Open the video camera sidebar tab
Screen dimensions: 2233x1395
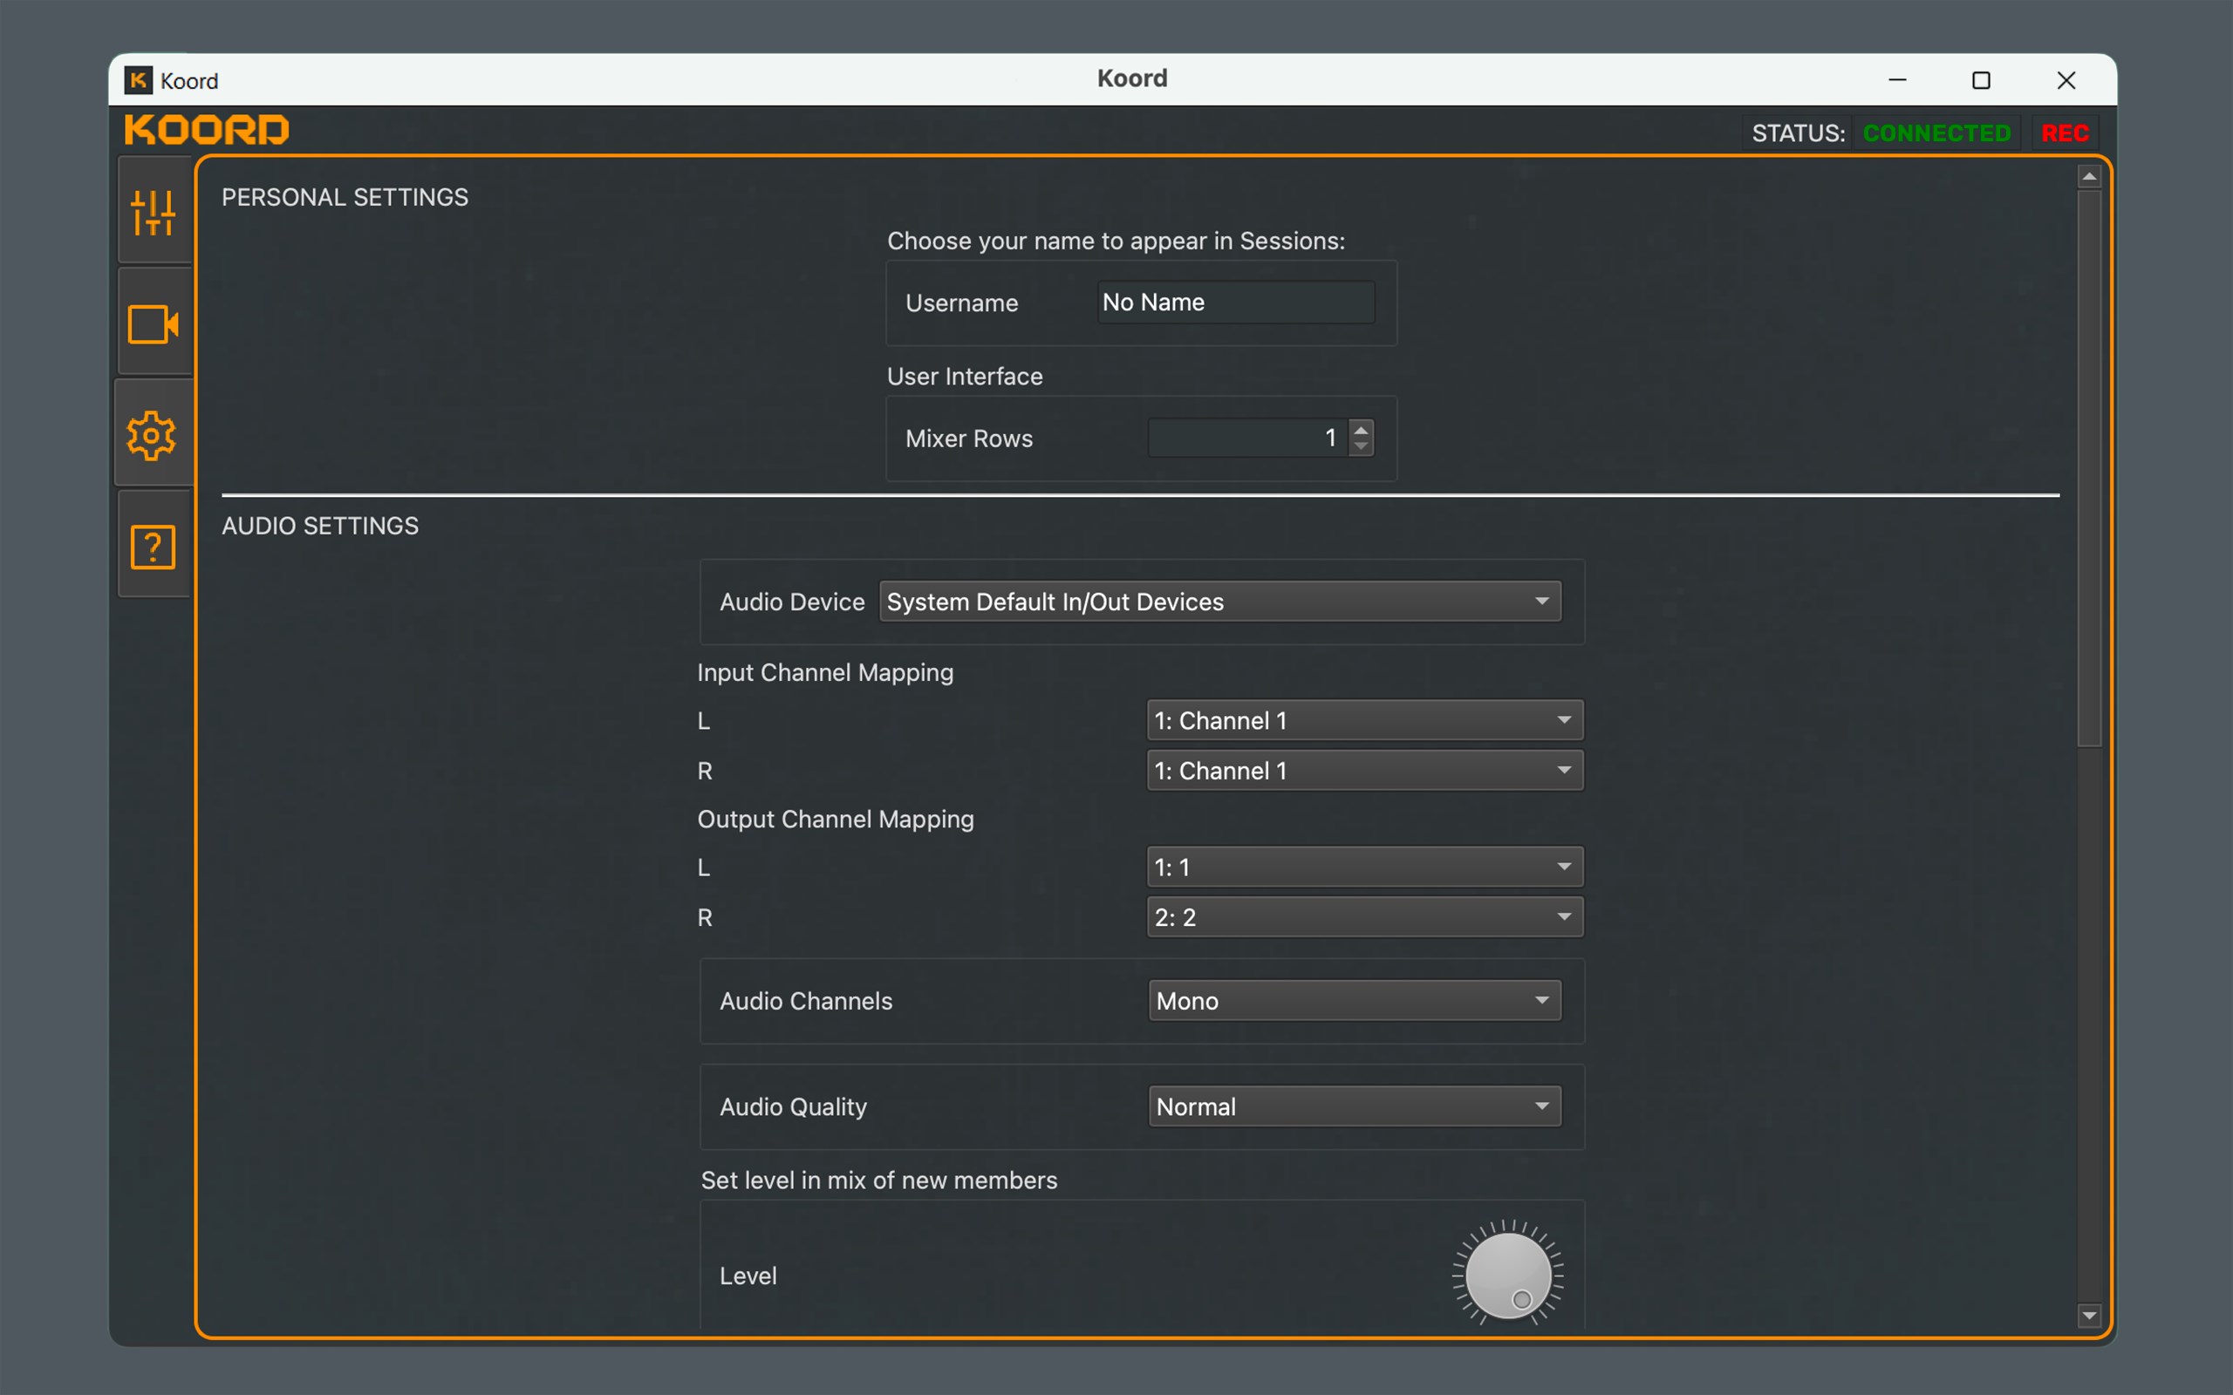(154, 323)
